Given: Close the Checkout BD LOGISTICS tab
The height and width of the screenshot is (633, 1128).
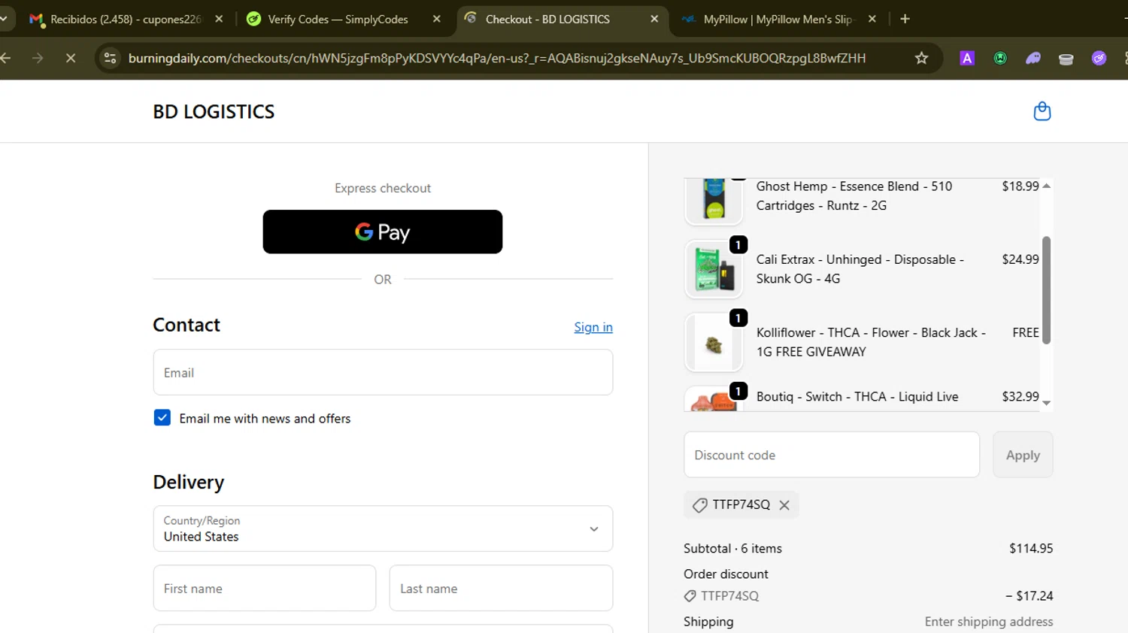Looking at the screenshot, I should (654, 19).
